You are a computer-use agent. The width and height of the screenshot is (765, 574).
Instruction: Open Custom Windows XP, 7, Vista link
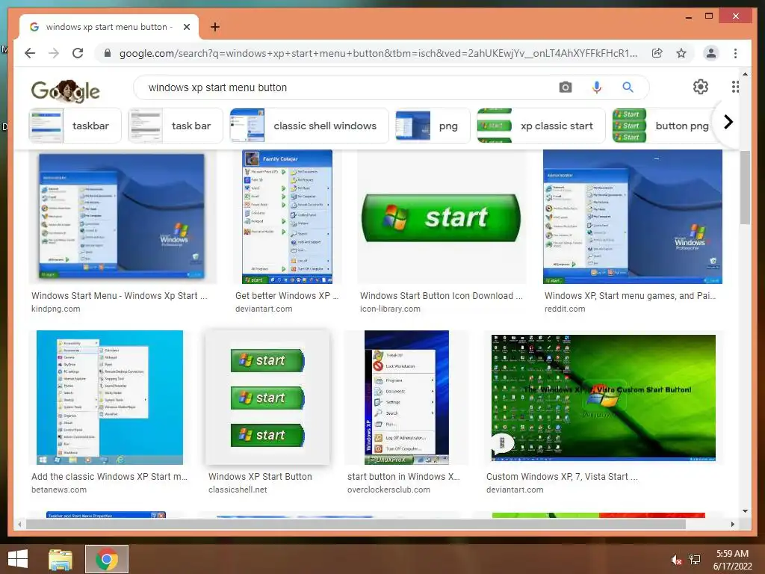point(562,477)
